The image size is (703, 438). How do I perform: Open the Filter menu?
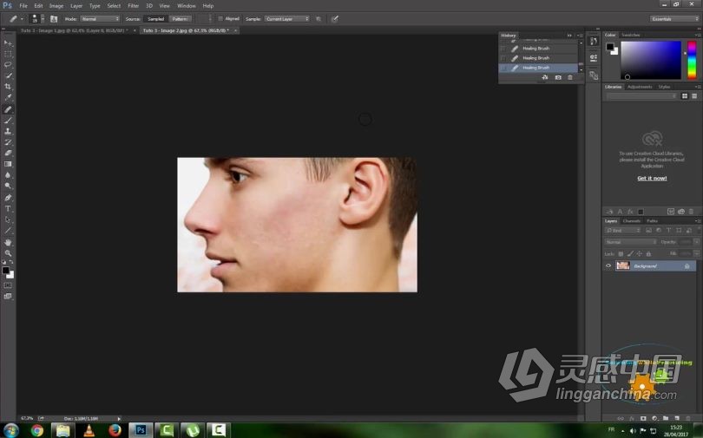pyautogui.click(x=133, y=6)
